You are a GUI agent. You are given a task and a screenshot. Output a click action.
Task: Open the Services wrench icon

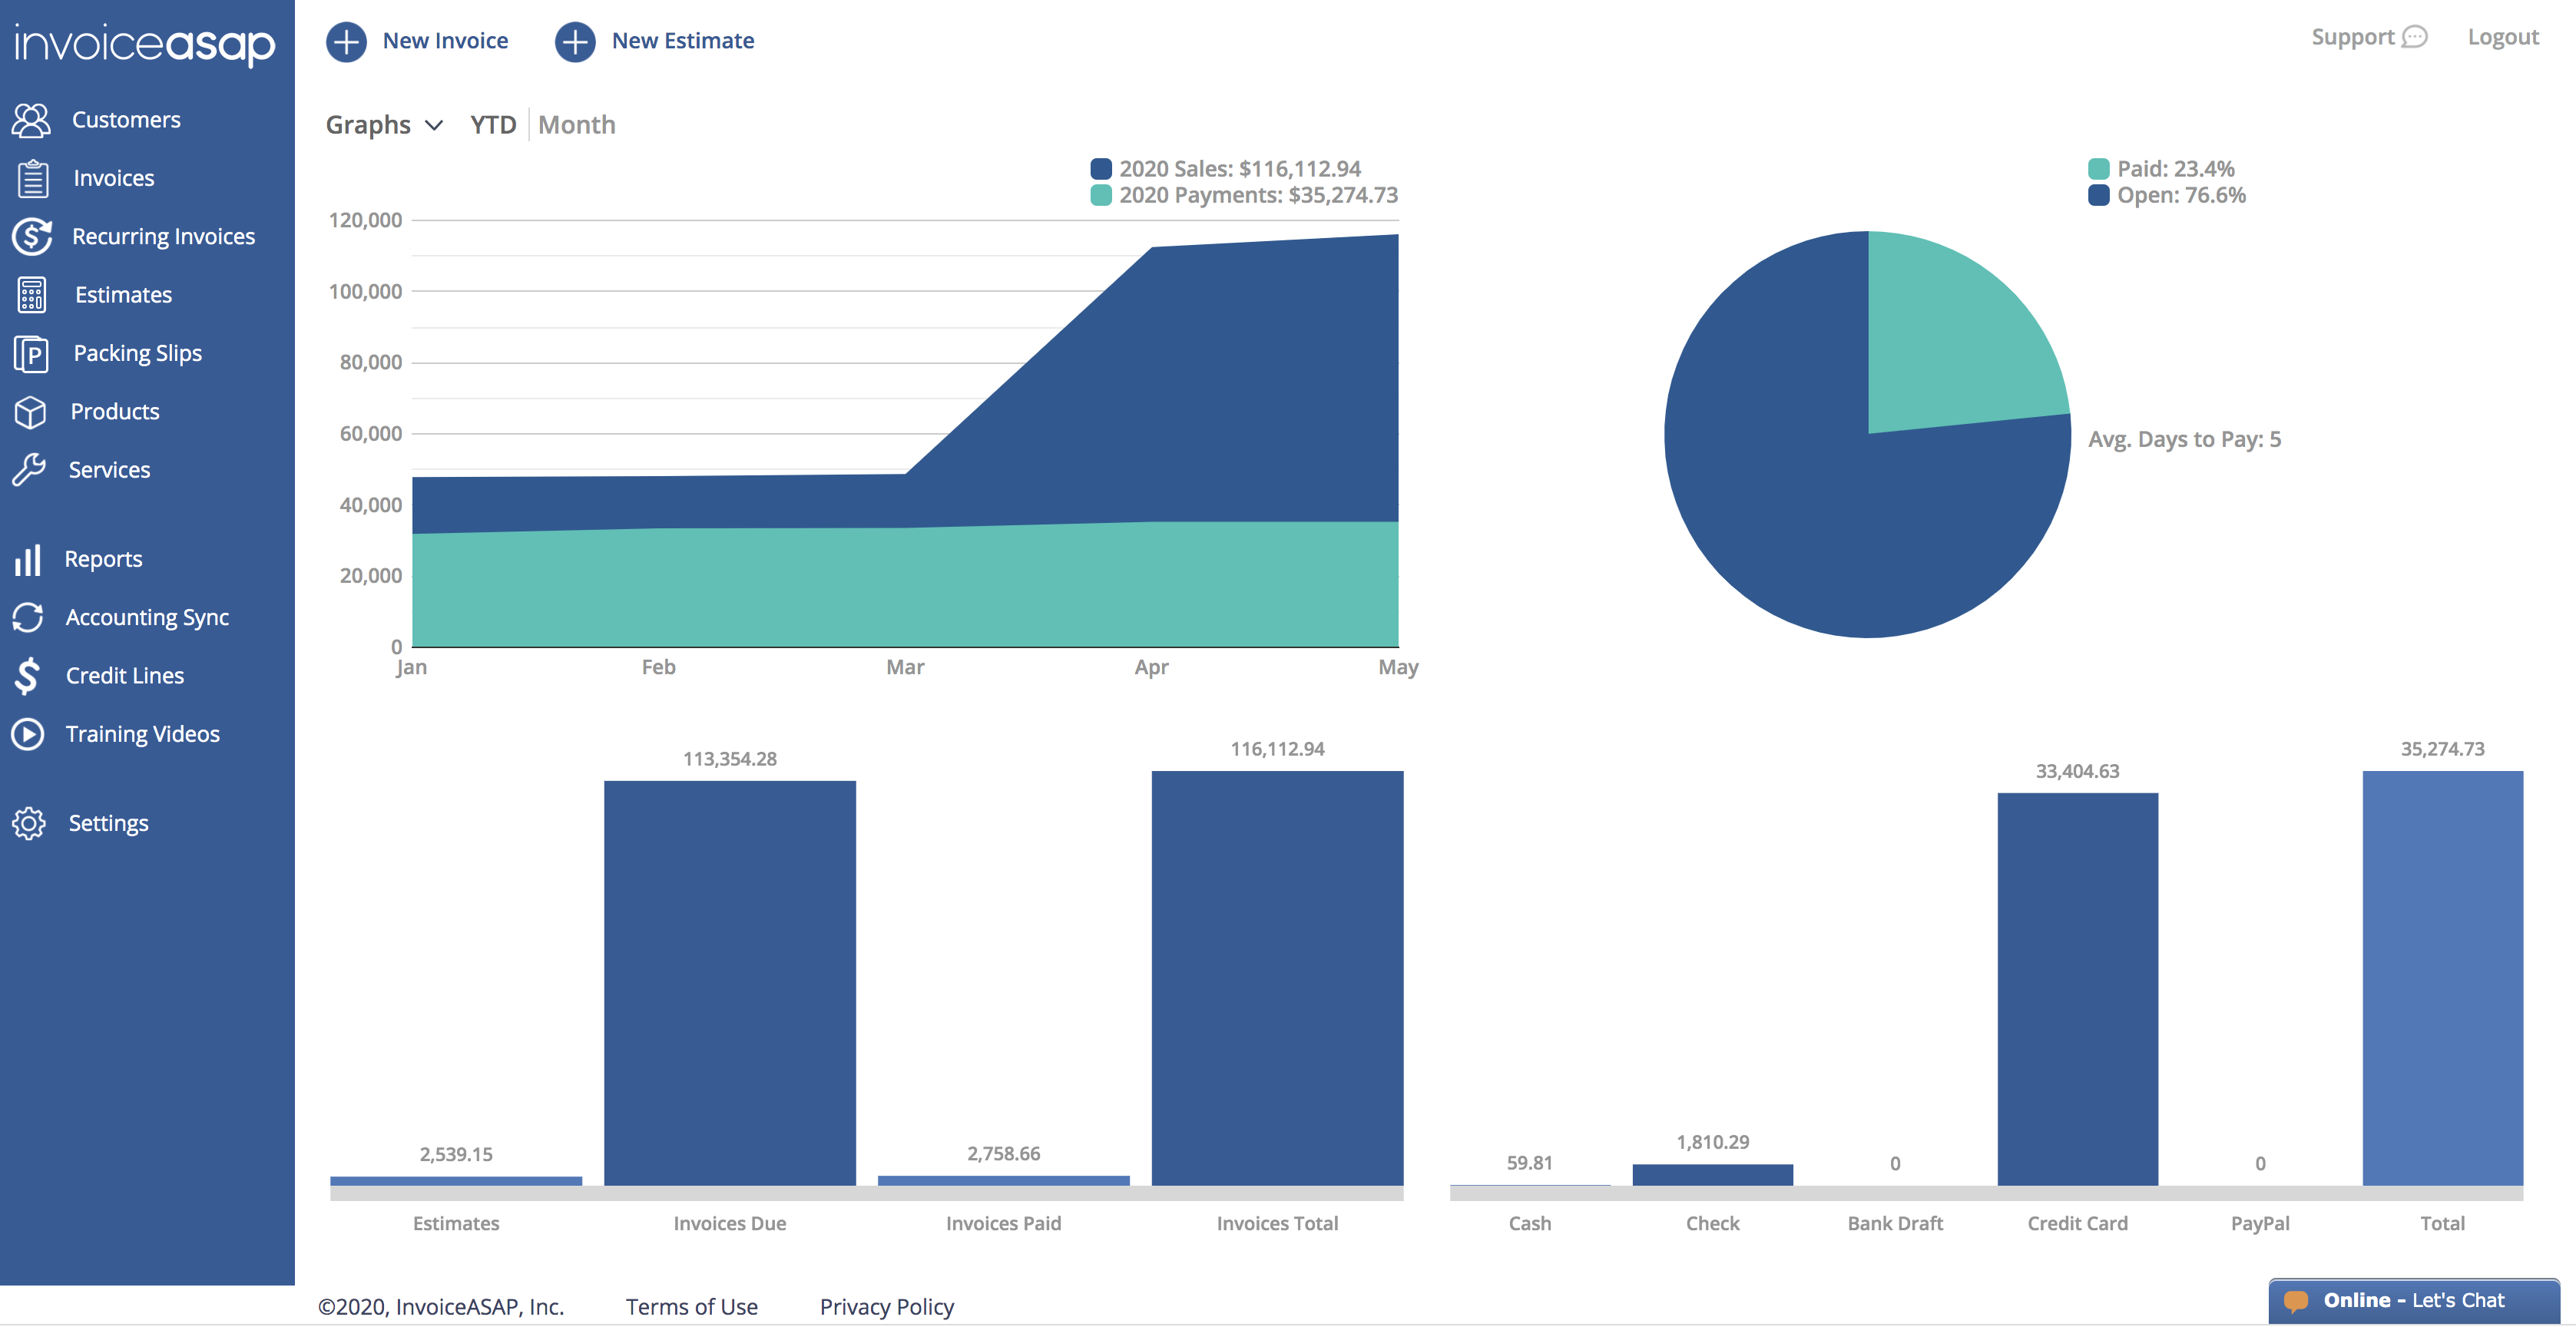29,470
